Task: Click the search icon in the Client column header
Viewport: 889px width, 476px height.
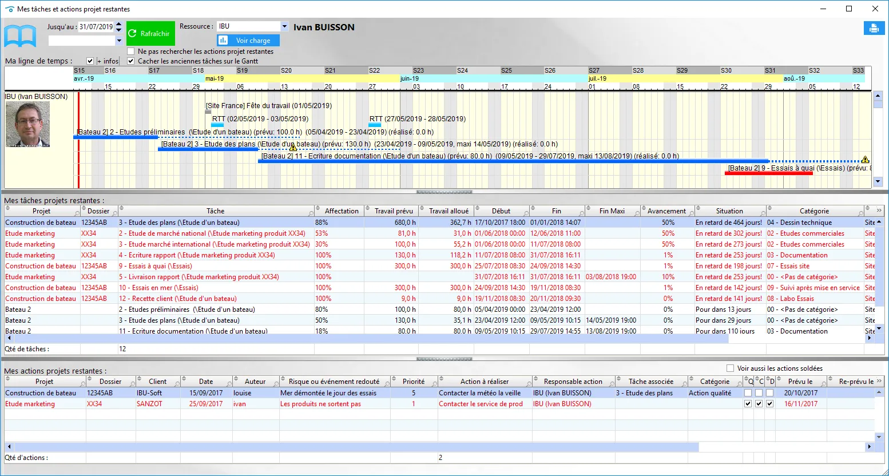Action: click(178, 383)
